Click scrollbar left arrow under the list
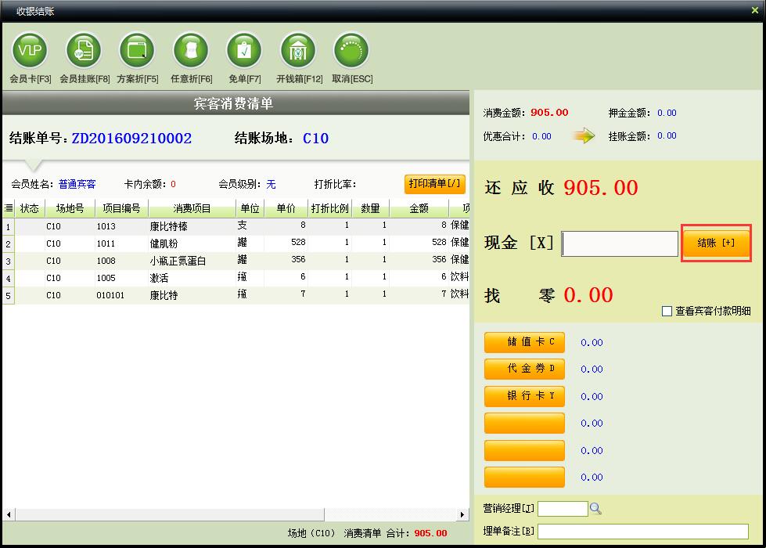 9,514
